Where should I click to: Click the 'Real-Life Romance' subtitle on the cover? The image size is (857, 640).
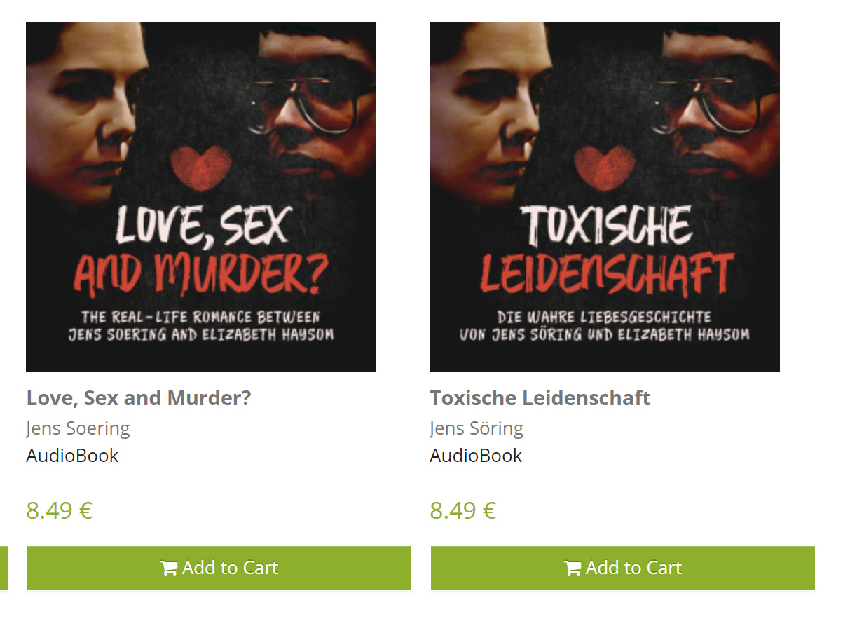[201, 326]
